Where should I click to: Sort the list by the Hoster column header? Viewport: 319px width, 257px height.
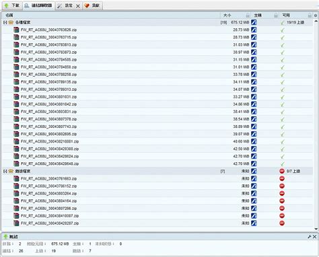tap(258, 15)
